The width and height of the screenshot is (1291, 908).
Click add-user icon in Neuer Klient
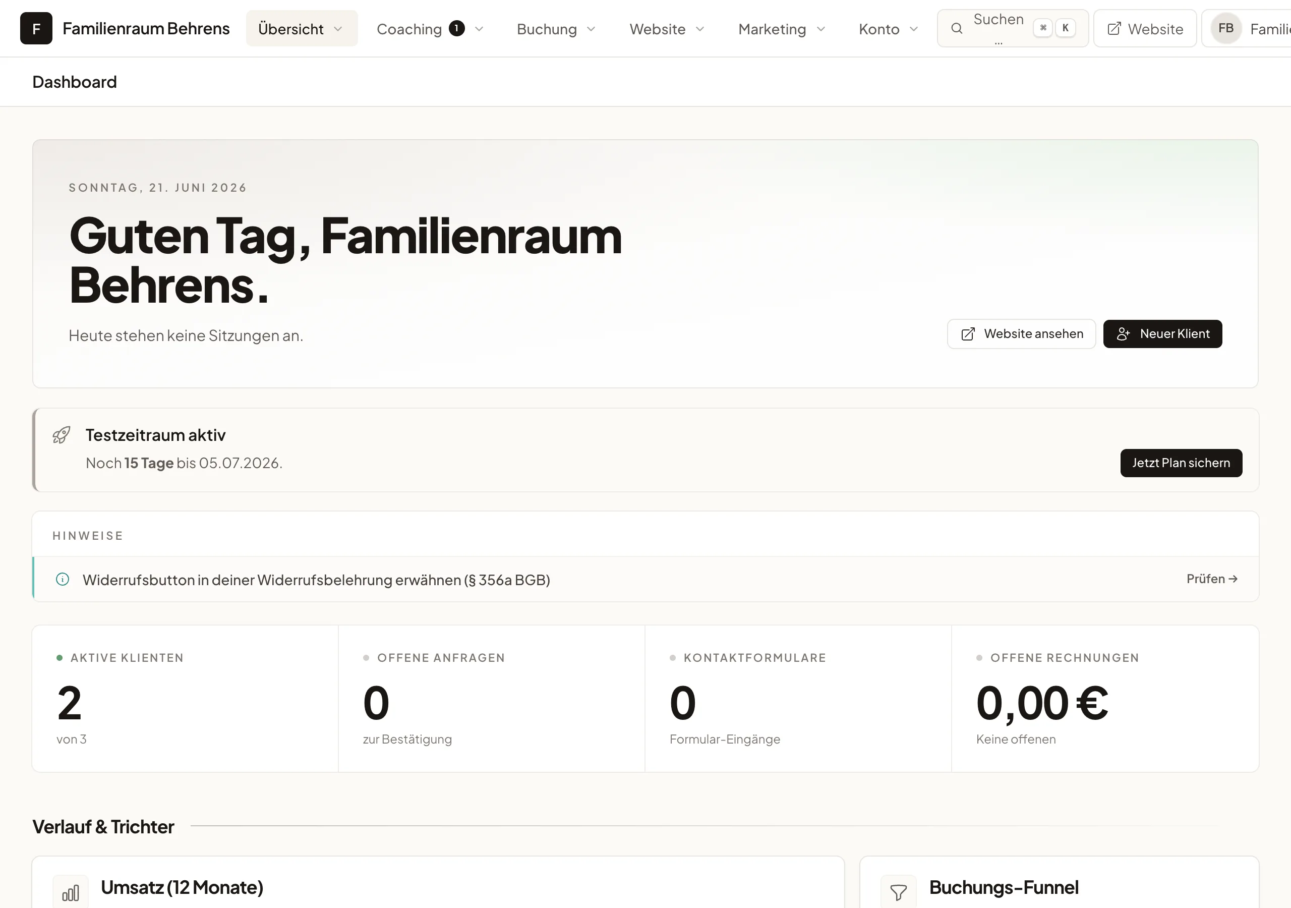1123,334
